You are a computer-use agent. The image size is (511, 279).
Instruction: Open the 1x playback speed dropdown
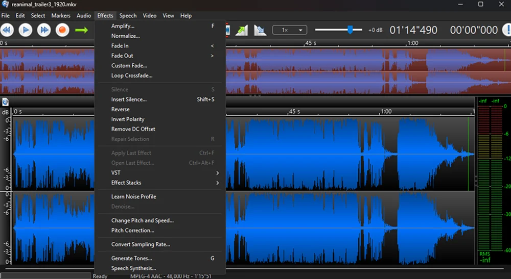click(290, 30)
